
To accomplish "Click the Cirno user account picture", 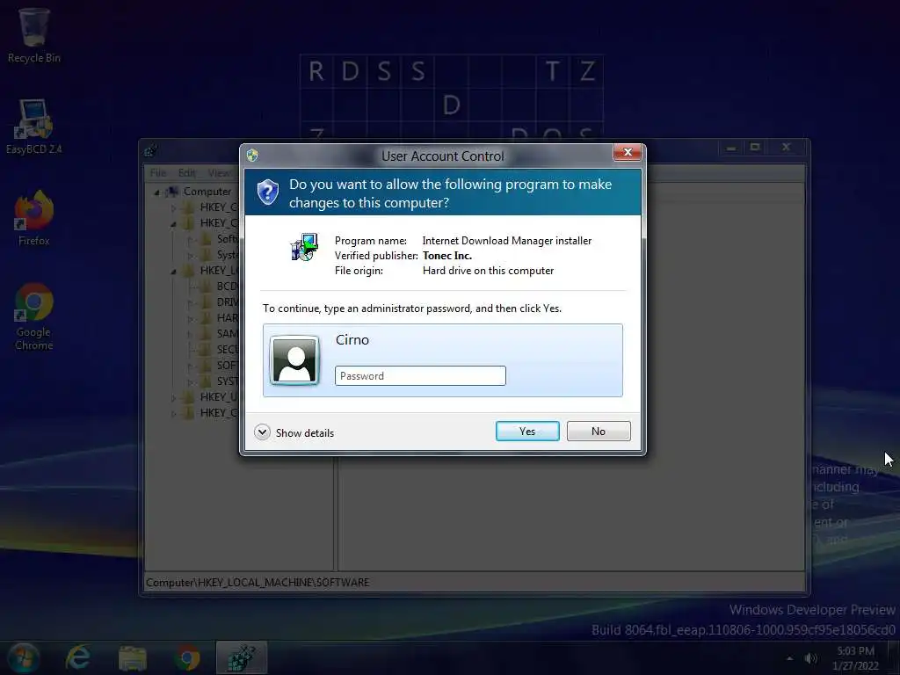I will point(295,359).
